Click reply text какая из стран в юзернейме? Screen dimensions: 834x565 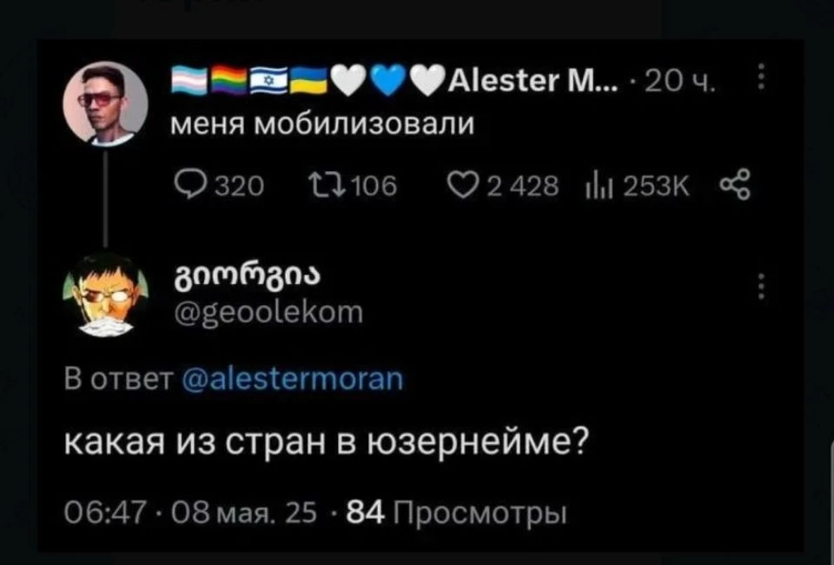(327, 442)
